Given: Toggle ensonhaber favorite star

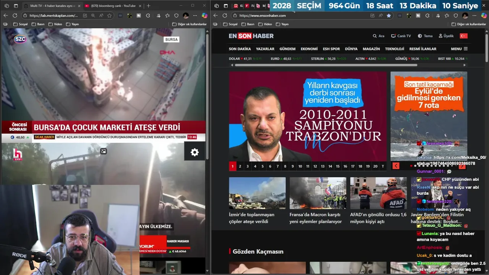Looking at the screenshot, I should tap(389, 15).
